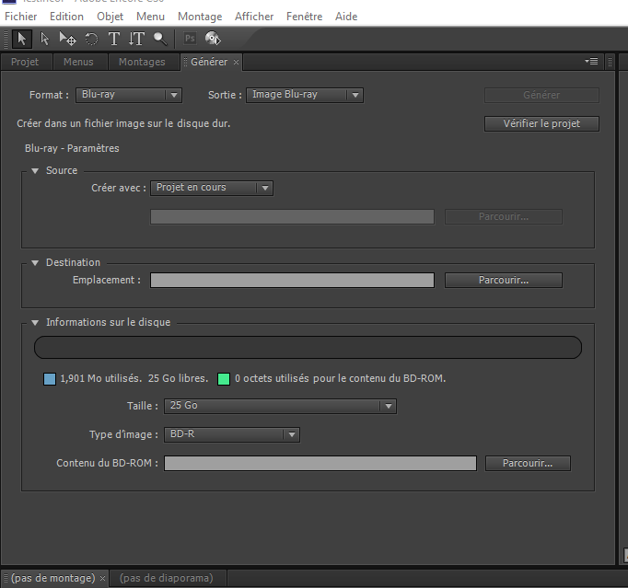This screenshot has height=588, width=628.
Task: Open the Afficher menu
Action: click(254, 17)
